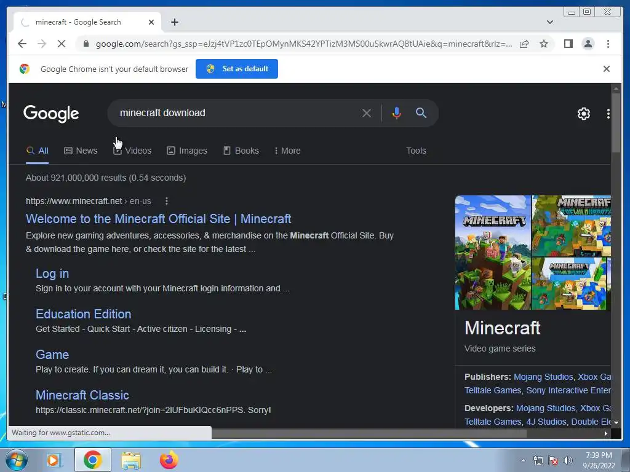Click the horizontal scrollbar thumb
The image size is (630, 472).
click(369, 434)
